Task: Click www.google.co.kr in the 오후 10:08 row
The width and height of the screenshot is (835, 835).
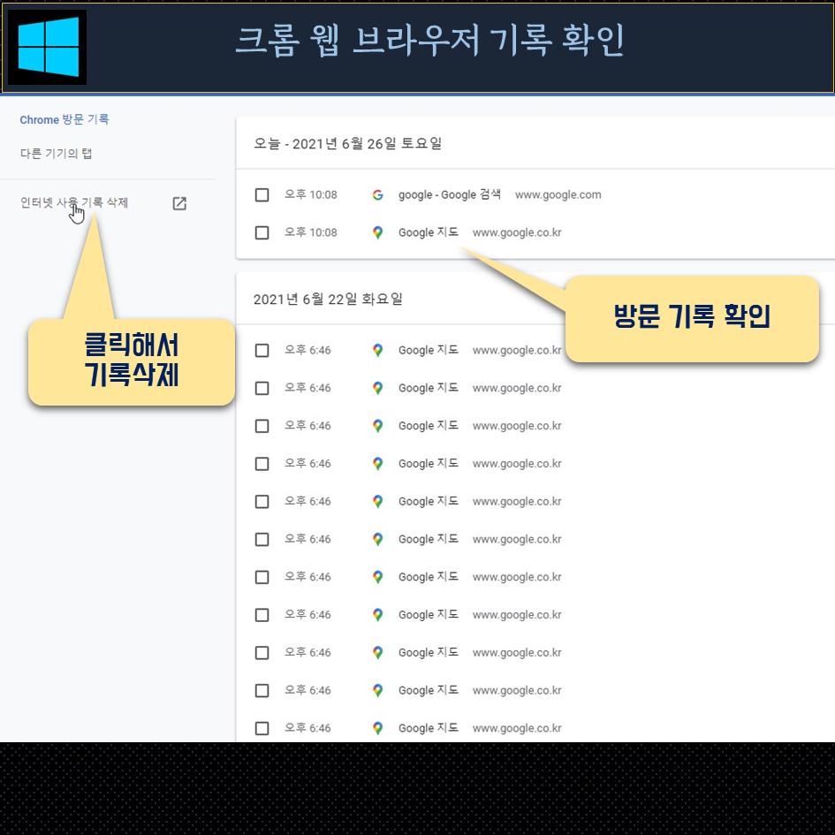Action: [x=517, y=232]
